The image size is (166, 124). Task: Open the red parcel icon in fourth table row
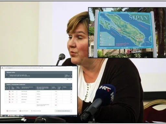(x=10, y=99)
